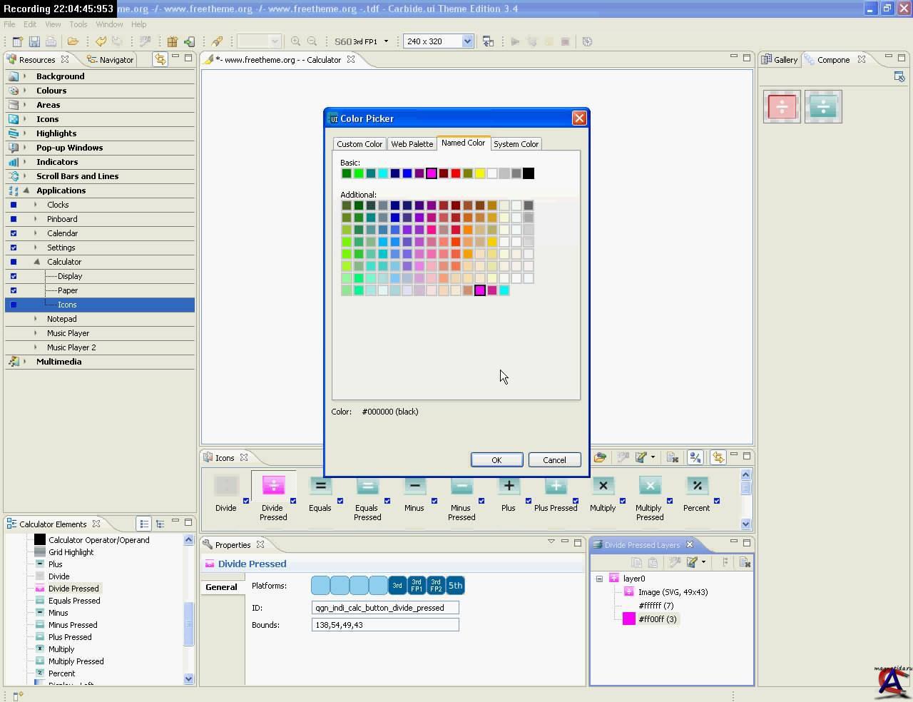Click the ID input field

[x=385, y=608]
